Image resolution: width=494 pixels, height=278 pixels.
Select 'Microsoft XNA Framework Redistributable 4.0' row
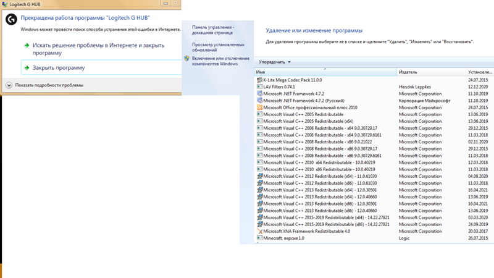click(x=374, y=231)
